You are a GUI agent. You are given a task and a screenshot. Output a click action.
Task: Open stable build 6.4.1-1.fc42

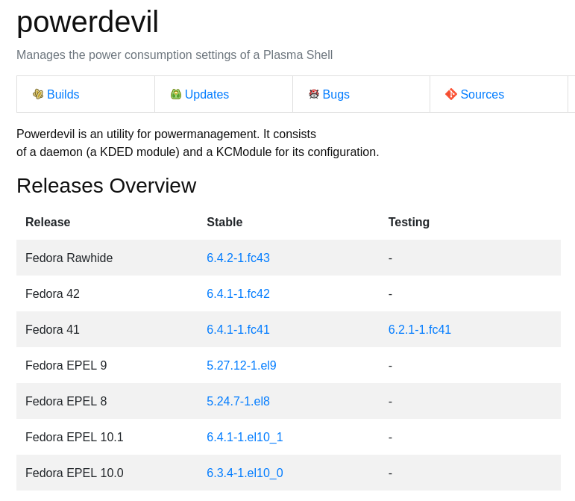point(239,293)
